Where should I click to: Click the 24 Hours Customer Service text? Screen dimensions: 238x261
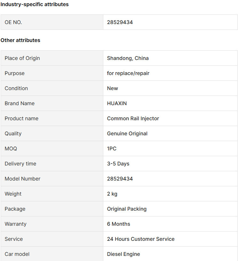click(141, 239)
